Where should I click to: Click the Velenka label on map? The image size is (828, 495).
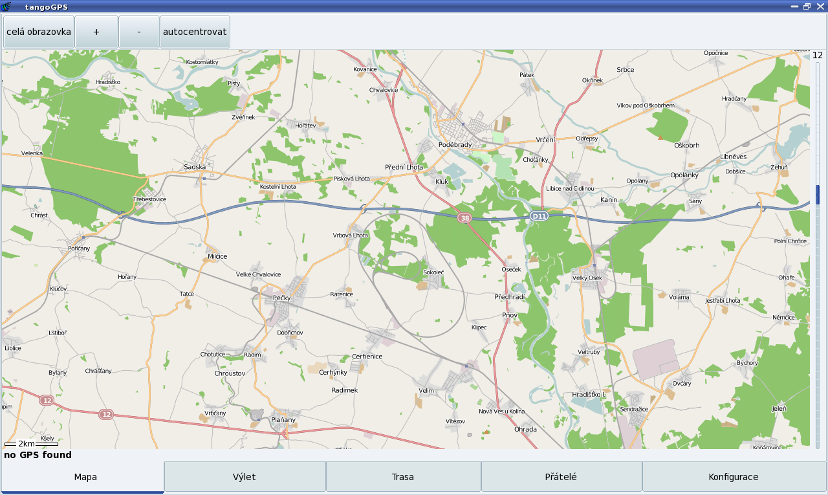[x=32, y=153]
